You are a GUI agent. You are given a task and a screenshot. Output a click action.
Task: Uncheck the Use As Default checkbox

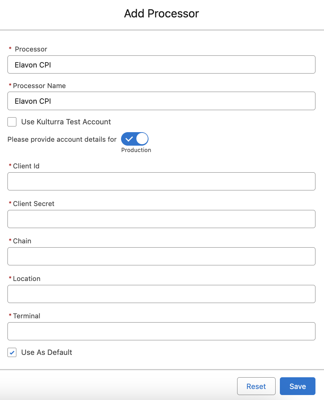[x=12, y=352]
